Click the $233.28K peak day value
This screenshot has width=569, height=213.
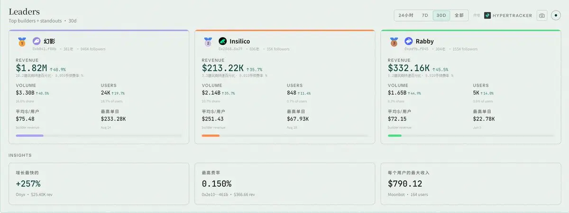coord(113,119)
